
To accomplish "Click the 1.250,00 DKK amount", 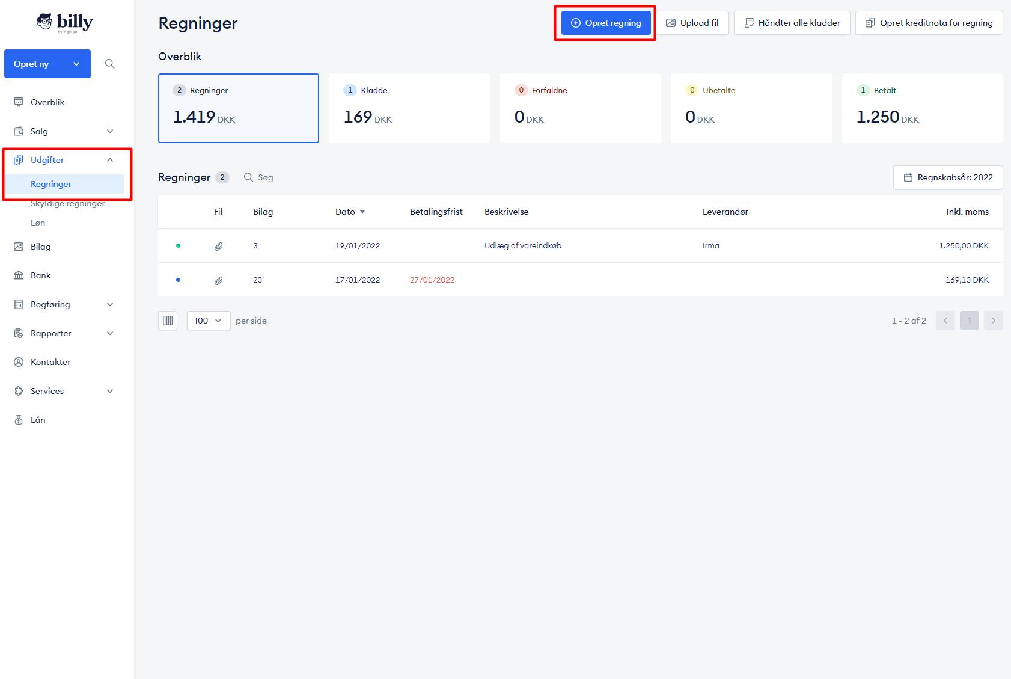I will point(964,245).
